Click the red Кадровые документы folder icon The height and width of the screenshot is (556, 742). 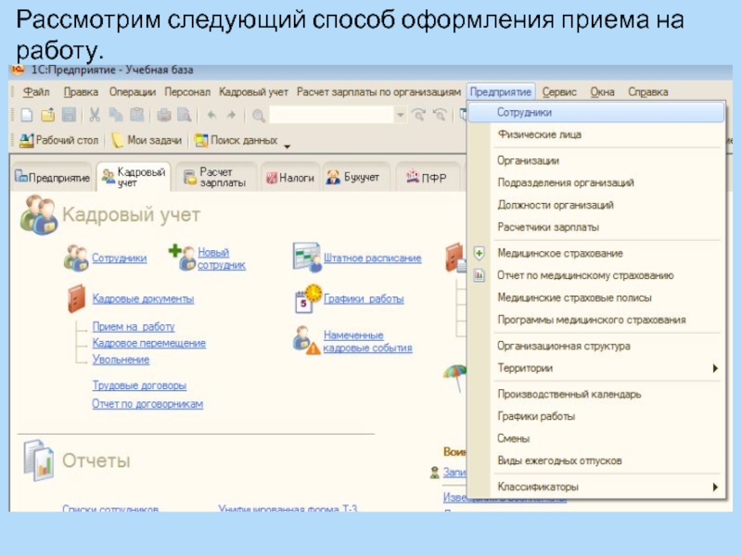coord(76,298)
